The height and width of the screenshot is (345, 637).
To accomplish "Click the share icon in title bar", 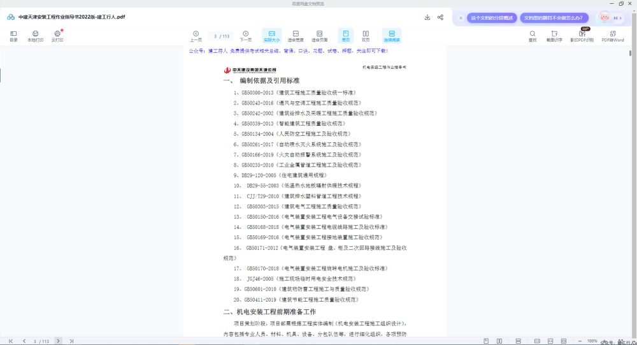I will click(440, 17).
